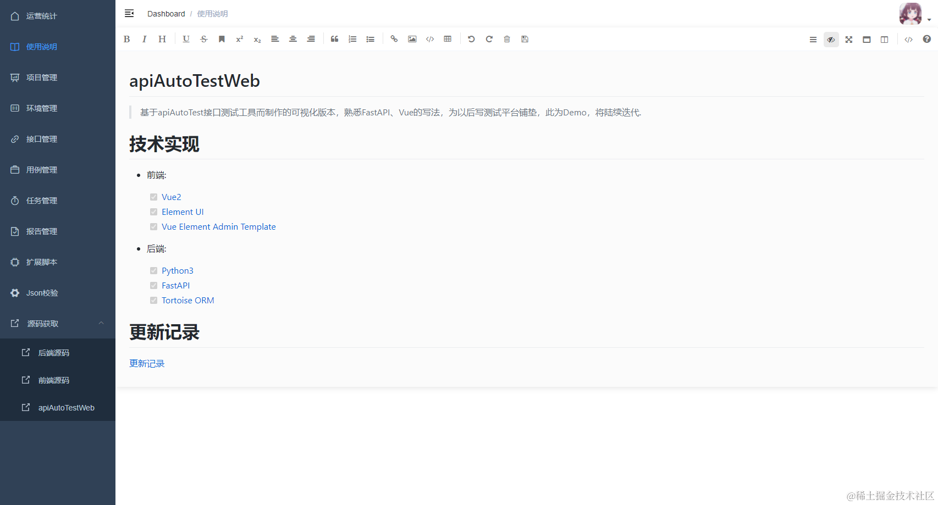
Task: Insert a hyperlink
Action: [x=394, y=39]
